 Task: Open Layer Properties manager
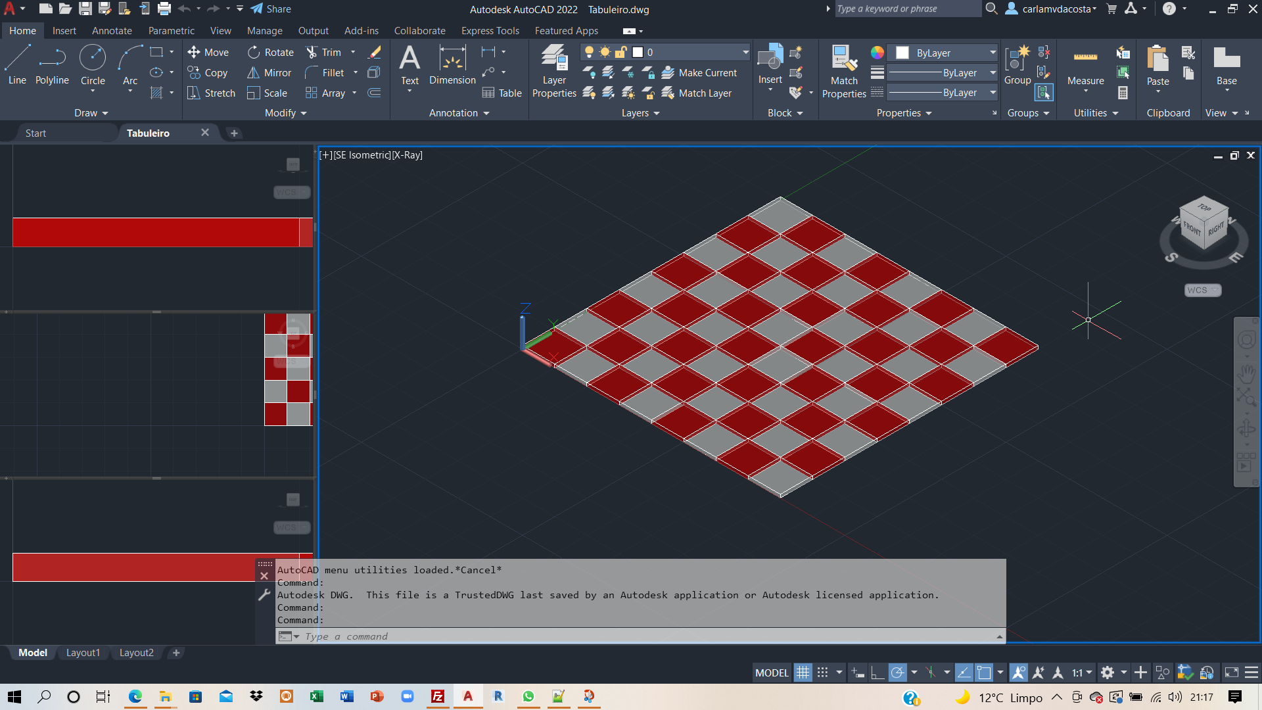click(x=554, y=71)
